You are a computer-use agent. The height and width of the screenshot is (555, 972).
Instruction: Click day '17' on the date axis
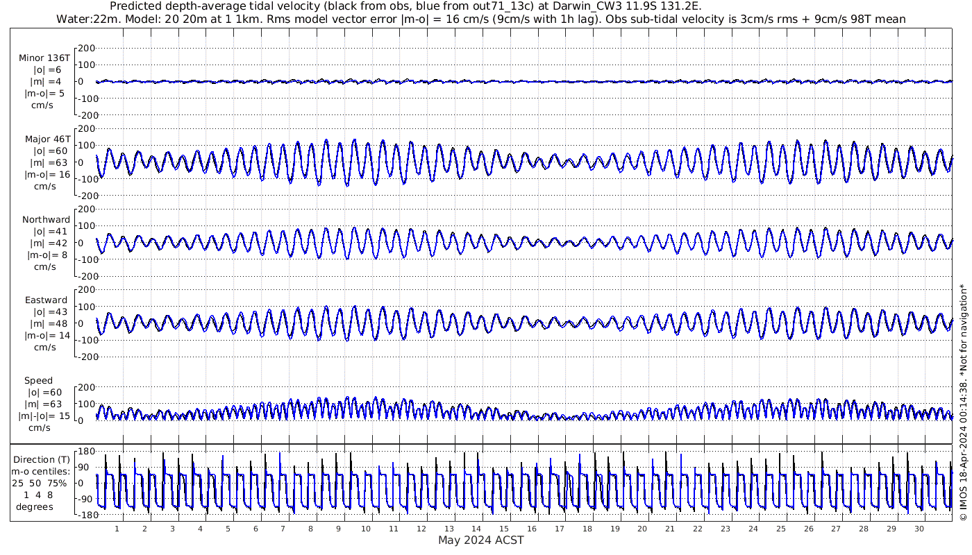(560, 529)
